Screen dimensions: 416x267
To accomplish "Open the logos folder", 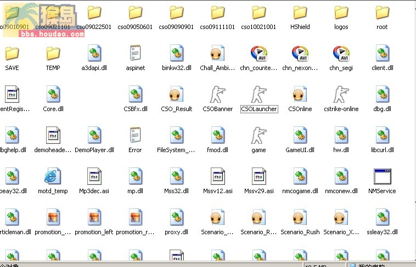I will click(x=341, y=13).
